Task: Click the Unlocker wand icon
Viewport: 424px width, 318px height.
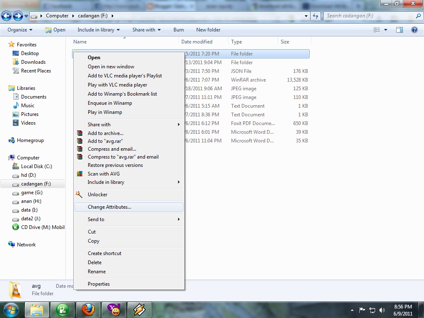Action: pos(79,194)
